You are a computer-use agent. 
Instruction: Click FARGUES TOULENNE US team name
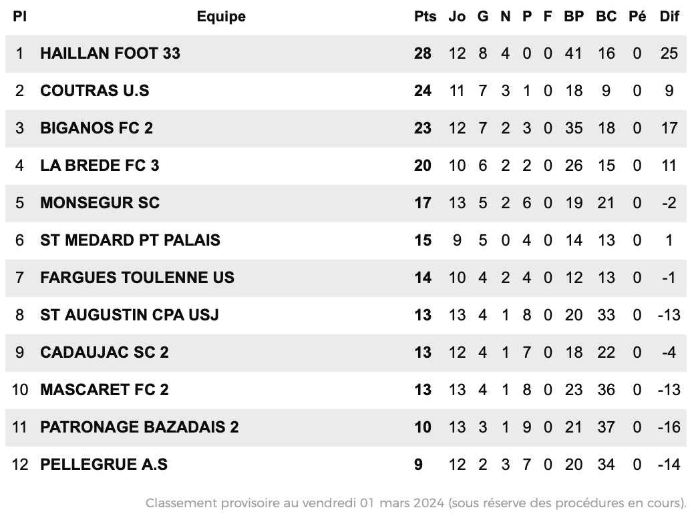(137, 278)
